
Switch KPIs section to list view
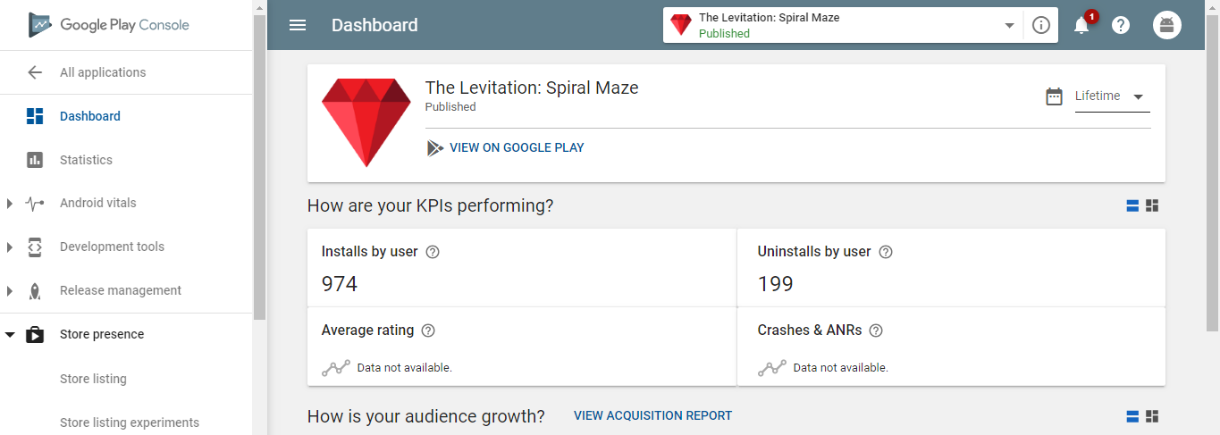tap(1132, 205)
